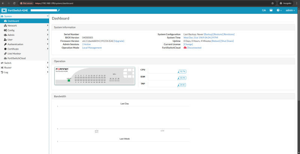The image size is (300, 154).
Task: Click the Certificate sidebar icon
Action: [5, 49]
